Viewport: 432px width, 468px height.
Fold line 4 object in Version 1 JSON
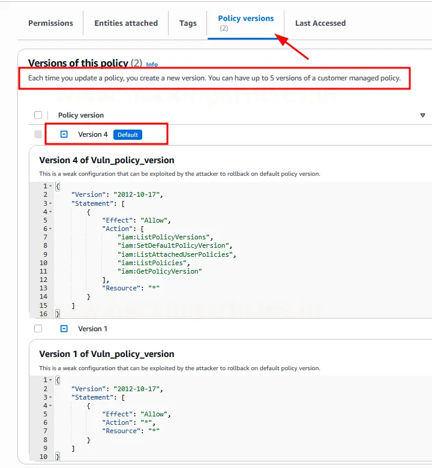(x=50, y=406)
